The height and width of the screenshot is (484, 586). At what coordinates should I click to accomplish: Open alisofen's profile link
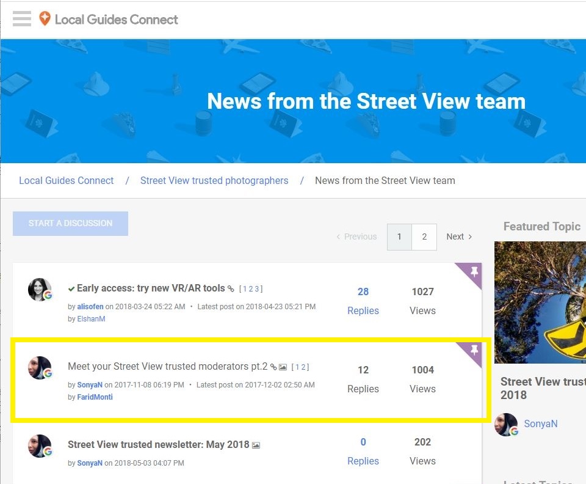[90, 307]
